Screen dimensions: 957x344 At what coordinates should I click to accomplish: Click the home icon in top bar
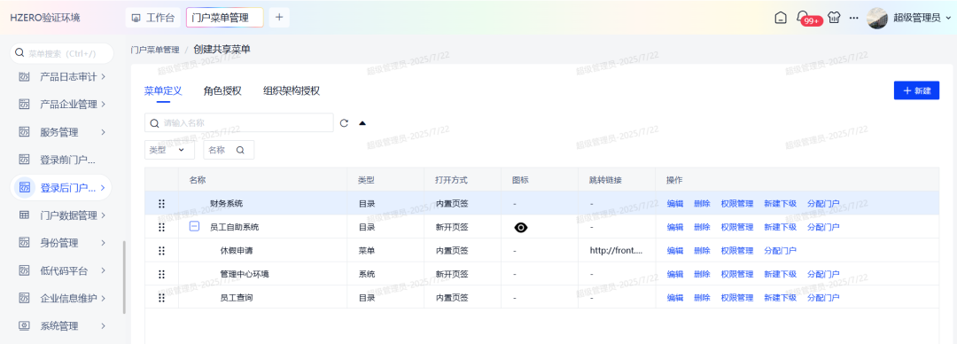[780, 18]
